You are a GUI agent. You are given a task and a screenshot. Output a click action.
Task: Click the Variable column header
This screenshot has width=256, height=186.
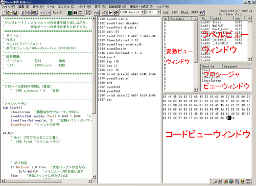pos(180,19)
